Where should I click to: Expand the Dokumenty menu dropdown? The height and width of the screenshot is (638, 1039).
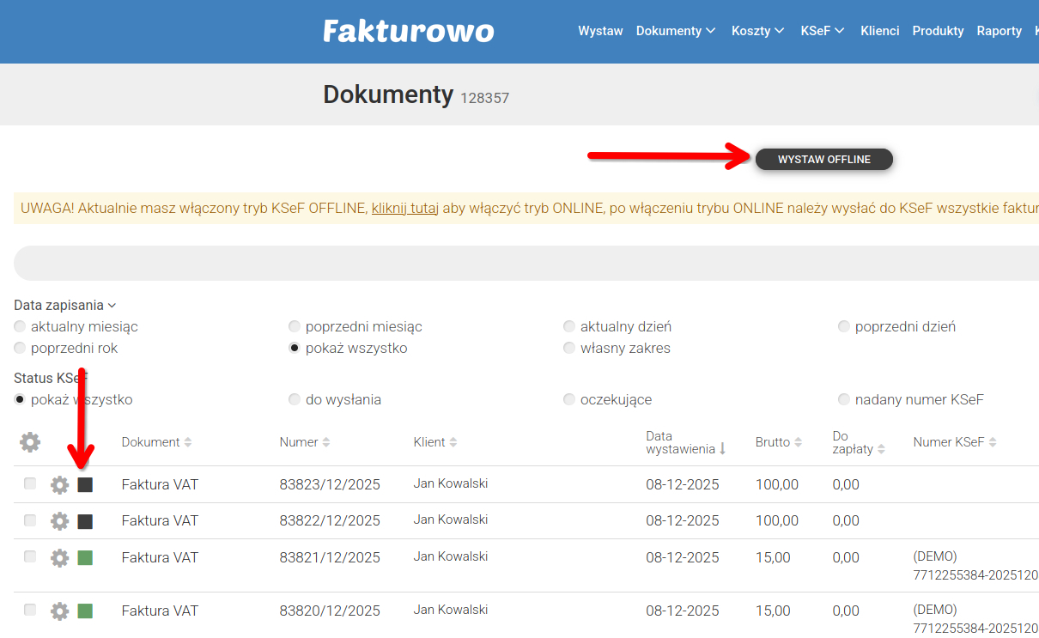tap(675, 31)
